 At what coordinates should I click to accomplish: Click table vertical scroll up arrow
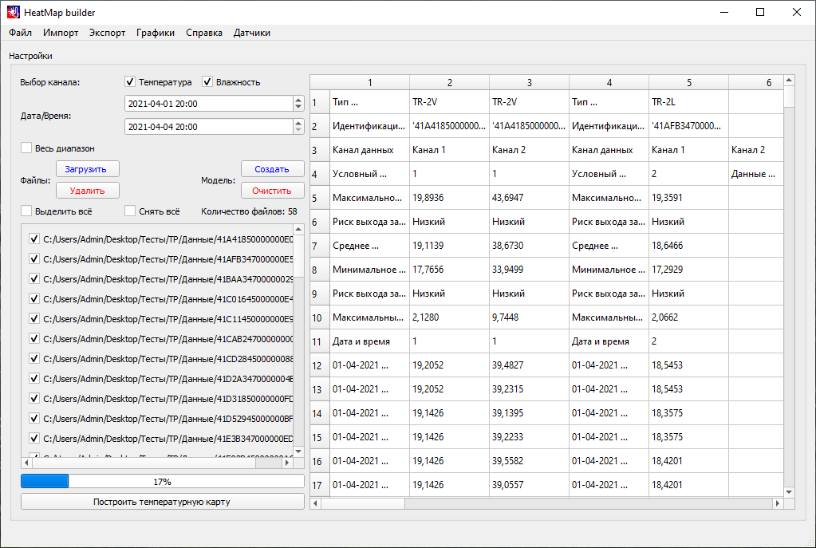[x=789, y=80]
